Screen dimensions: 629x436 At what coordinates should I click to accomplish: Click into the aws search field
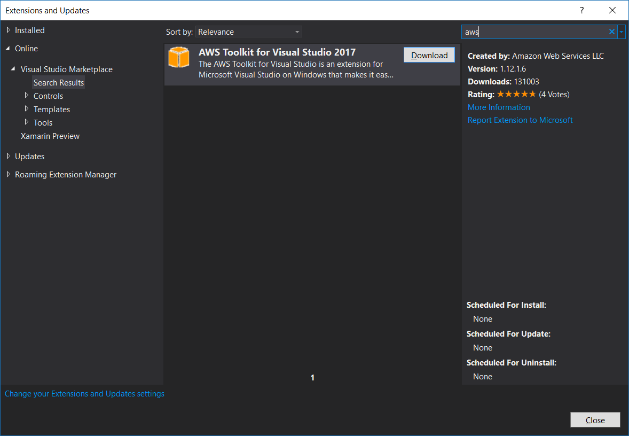click(x=534, y=32)
